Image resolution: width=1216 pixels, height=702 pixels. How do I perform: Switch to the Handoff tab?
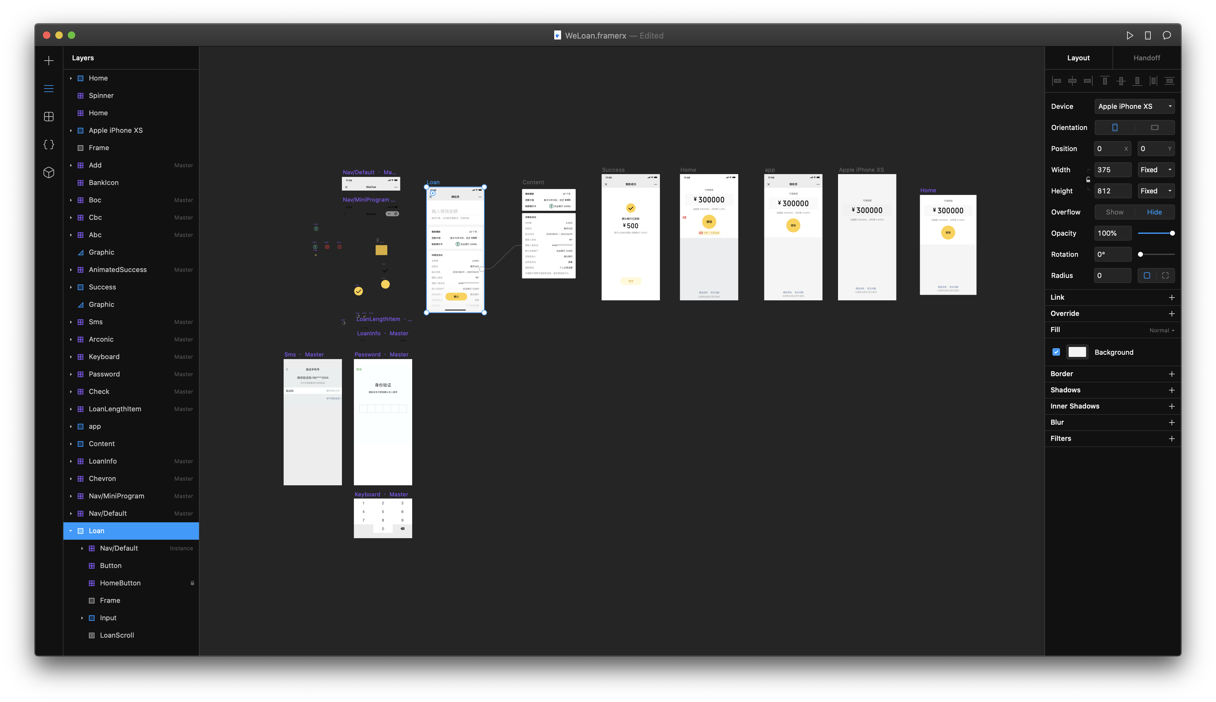1147,58
